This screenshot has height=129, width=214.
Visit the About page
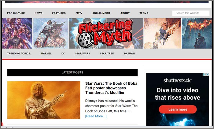[x=125, y=13]
